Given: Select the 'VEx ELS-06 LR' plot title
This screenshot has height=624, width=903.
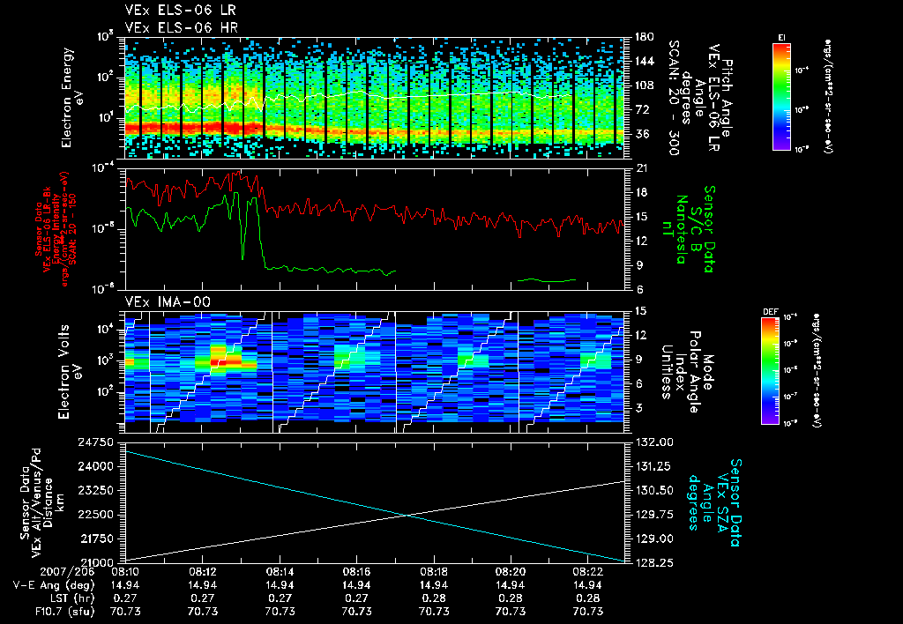Looking at the screenshot, I should (180, 11).
